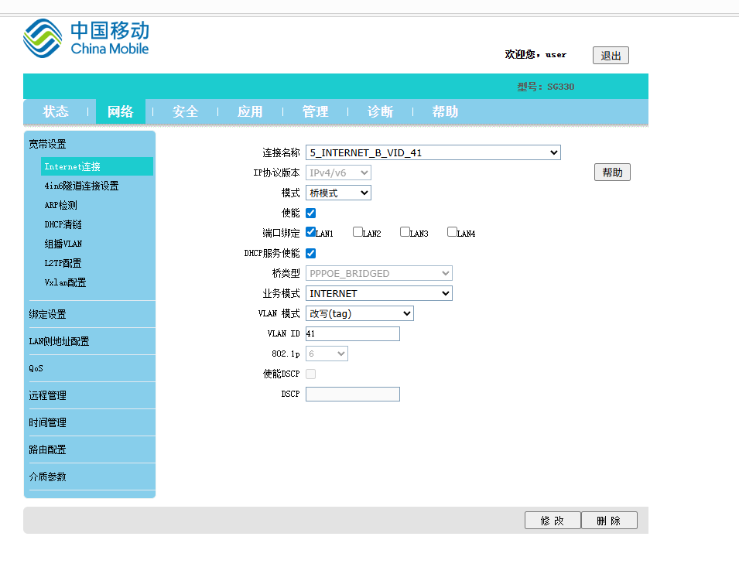Click the 删除 delete button
The width and height of the screenshot is (739, 574).
(608, 521)
